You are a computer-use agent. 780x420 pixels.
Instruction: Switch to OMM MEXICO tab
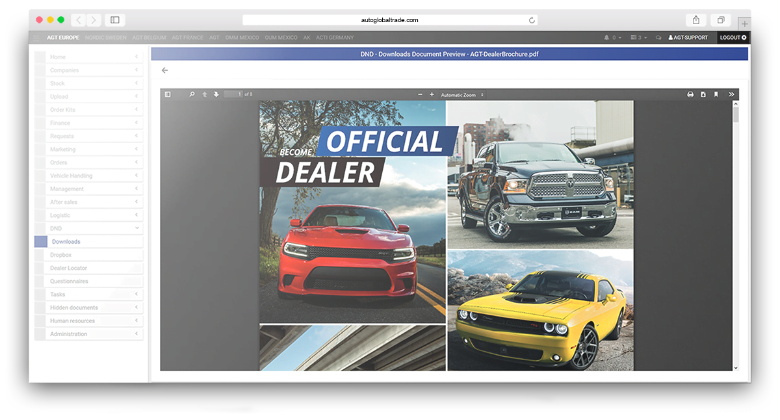pyautogui.click(x=242, y=38)
